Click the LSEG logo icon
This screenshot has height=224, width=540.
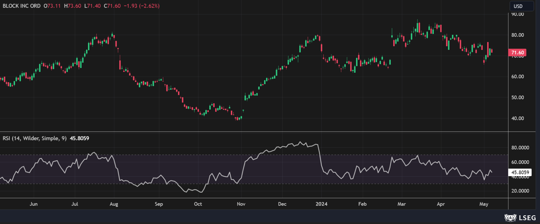click(510, 218)
